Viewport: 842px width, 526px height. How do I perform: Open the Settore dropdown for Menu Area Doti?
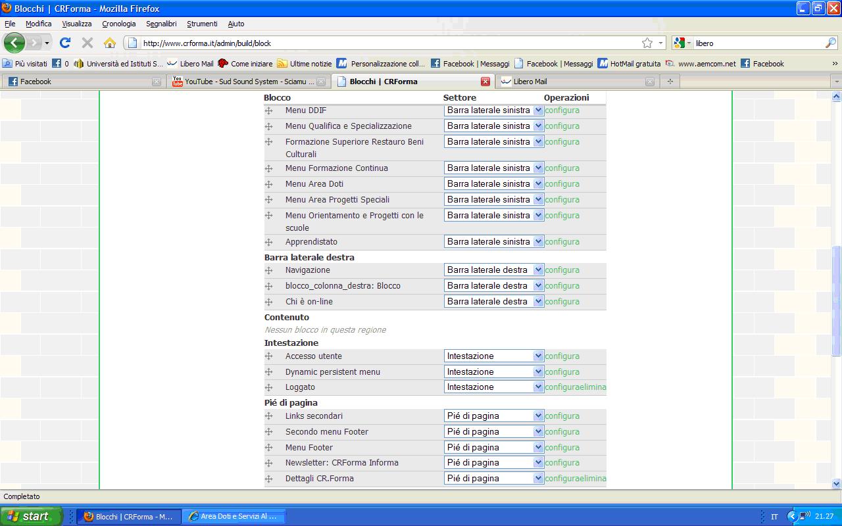(x=494, y=184)
